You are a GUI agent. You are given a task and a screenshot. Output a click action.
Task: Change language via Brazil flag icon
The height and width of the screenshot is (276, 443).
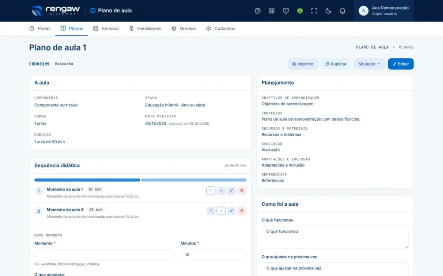(x=300, y=11)
